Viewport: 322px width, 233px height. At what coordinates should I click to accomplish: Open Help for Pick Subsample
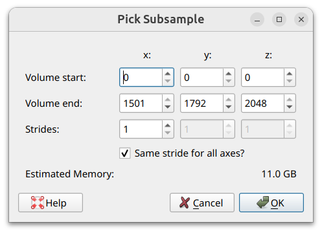51,203
